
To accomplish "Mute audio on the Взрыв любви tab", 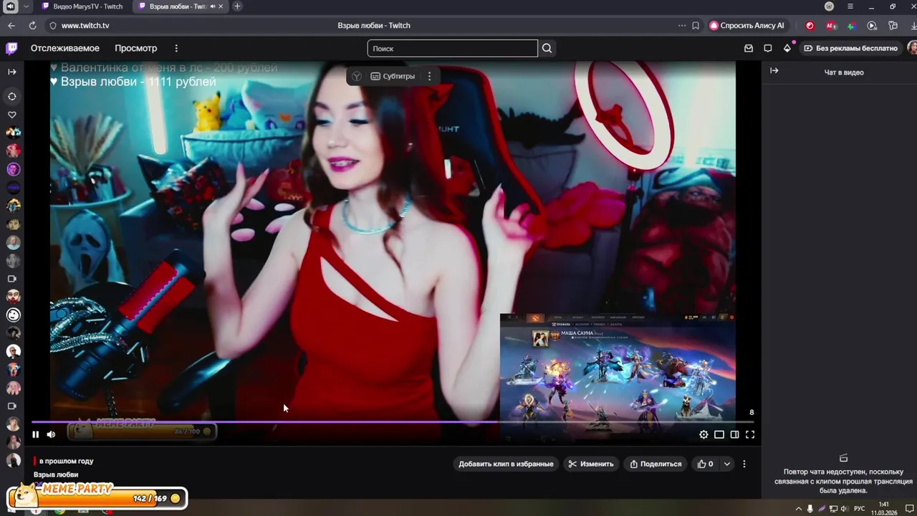I will coord(213,6).
